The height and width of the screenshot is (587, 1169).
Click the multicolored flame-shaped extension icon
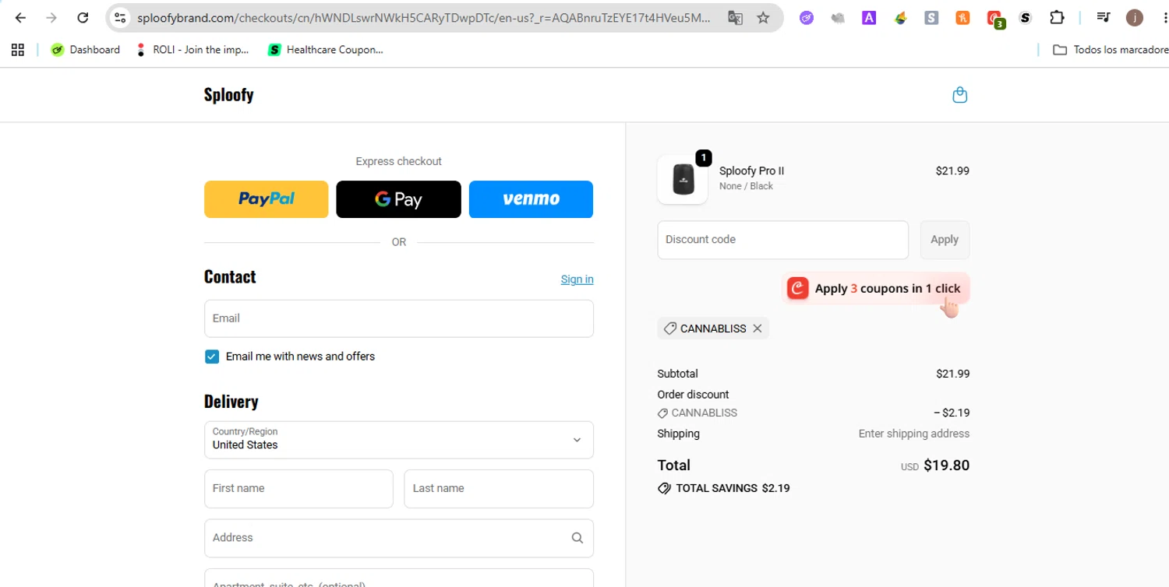pos(900,17)
